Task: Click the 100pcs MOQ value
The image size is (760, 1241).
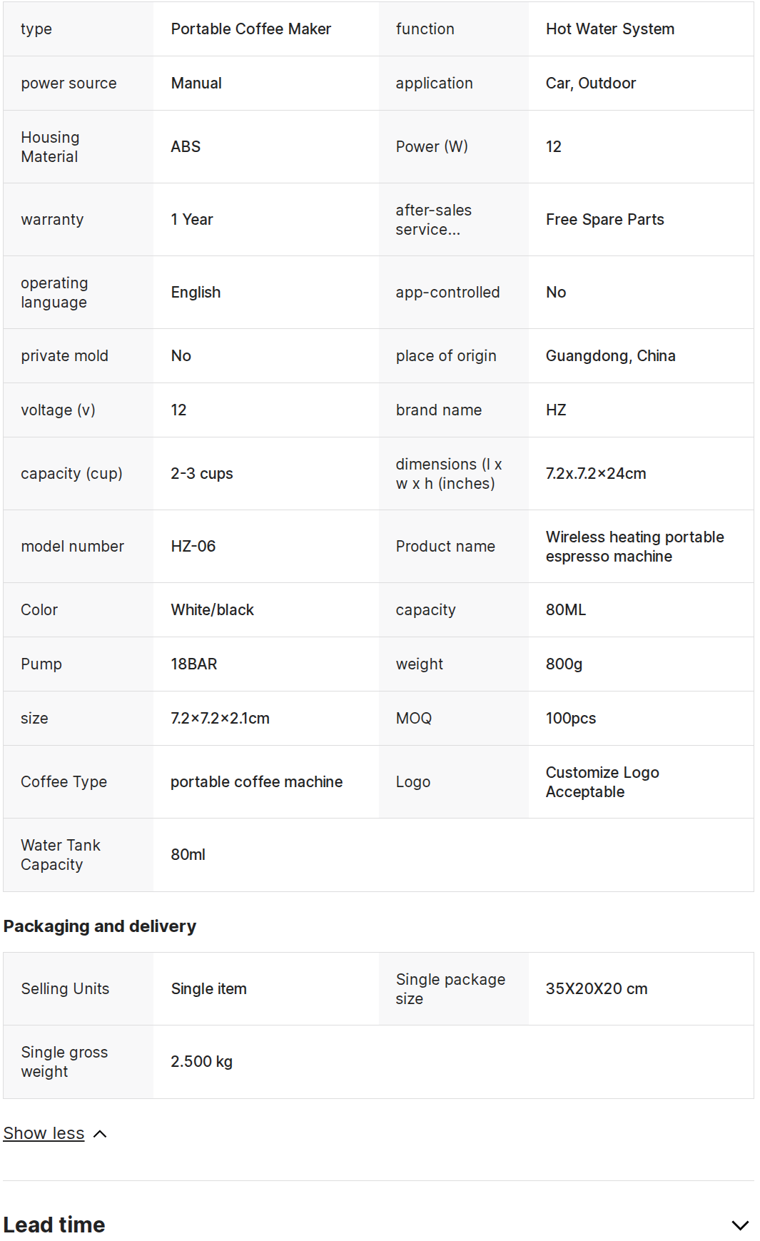Action: pos(570,719)
